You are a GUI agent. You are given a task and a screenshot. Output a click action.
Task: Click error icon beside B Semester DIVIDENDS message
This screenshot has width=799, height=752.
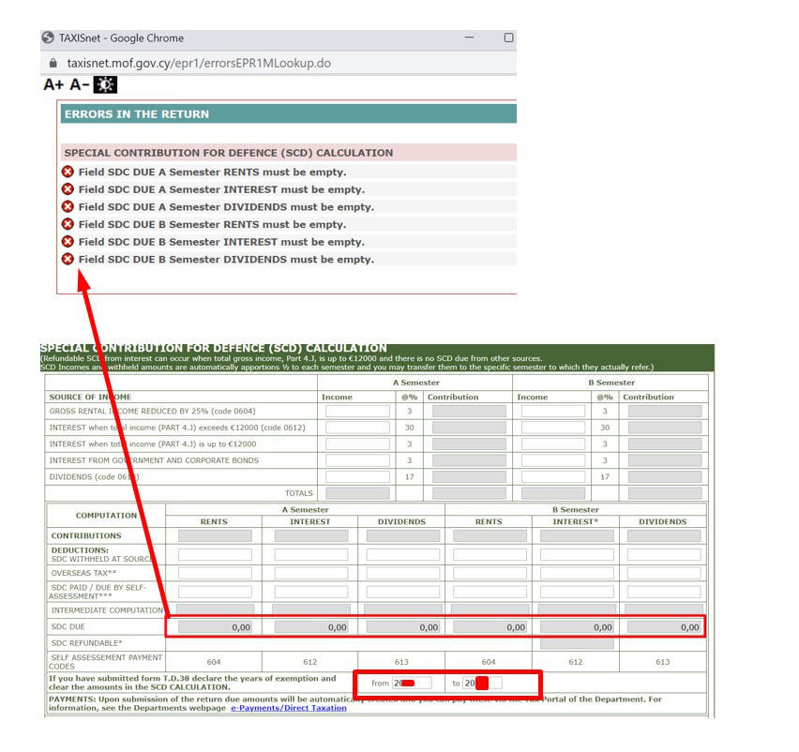(68, 260)
